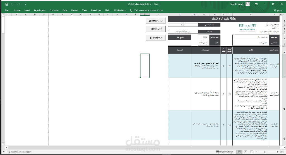This screenshot has width=286, height=155.
Task: Open Ribbon Display Options icon
Action: coord(256,4)
